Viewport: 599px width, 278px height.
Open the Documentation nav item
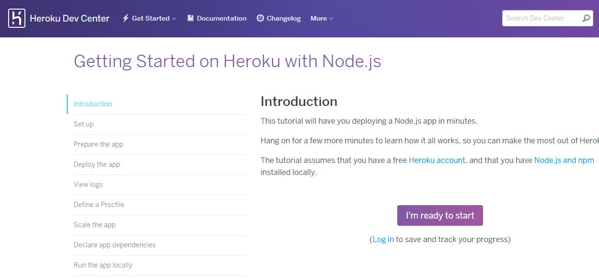tap(217, 18)
